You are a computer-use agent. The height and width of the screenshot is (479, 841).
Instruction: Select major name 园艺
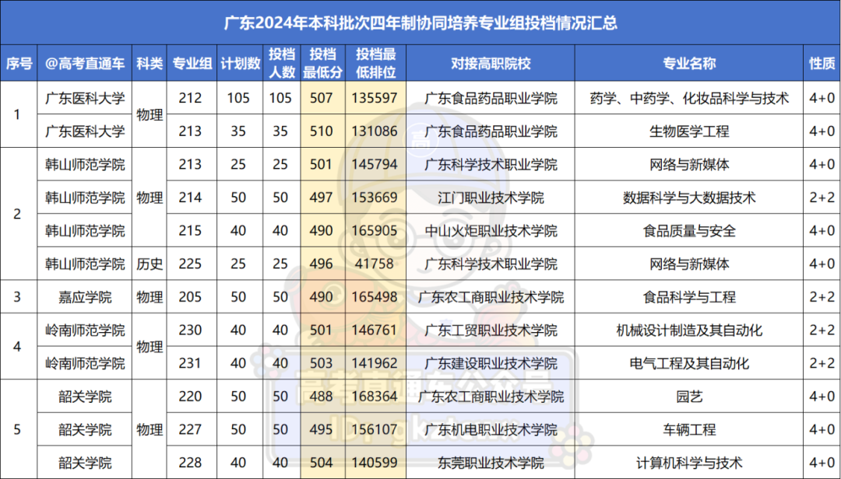tap(688, 397)
